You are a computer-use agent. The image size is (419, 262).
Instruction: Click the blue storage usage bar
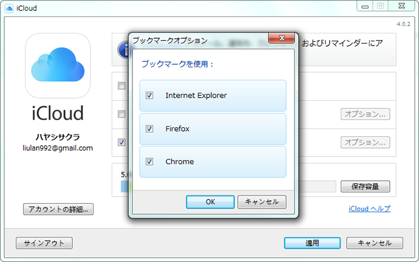click(124, 187)
